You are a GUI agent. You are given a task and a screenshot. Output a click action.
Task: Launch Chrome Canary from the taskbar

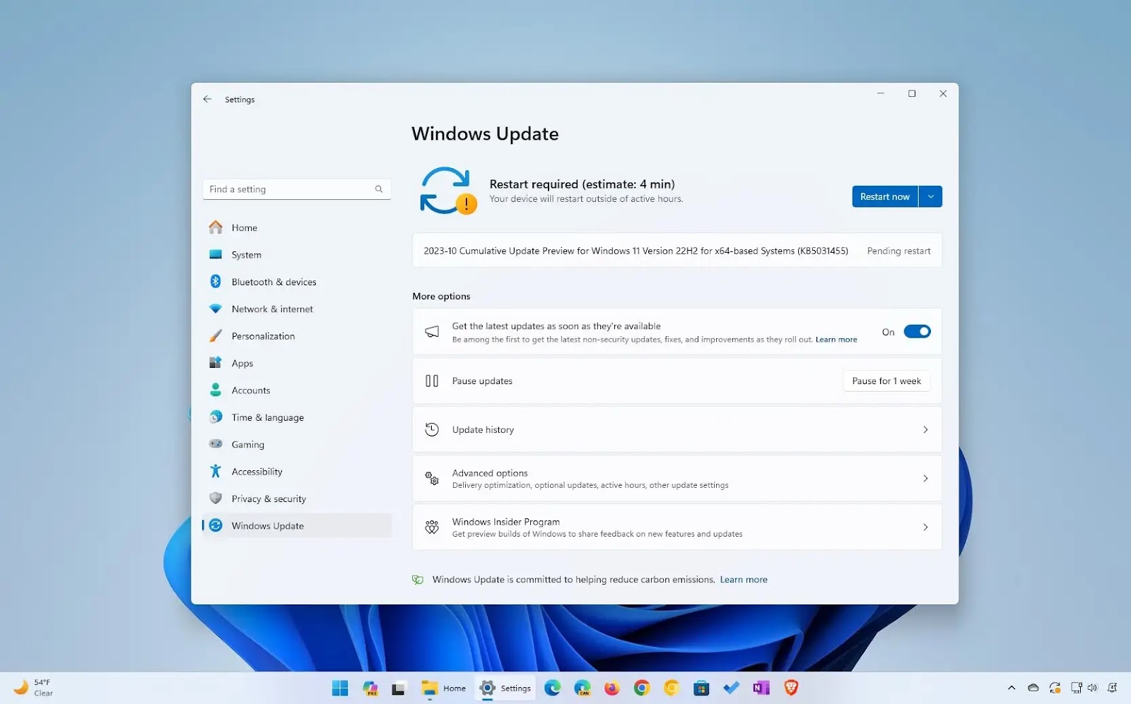[x=672, y=688]
